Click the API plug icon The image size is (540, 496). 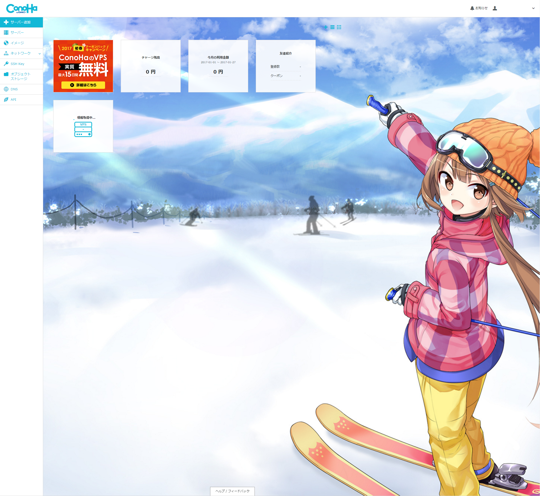pyautogui.click(x=6, y=99)
